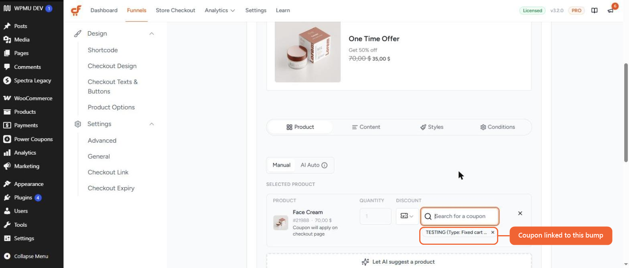Open Product Options
The width and height of the screenshot is (629, 268).
[x=111, y=107]
